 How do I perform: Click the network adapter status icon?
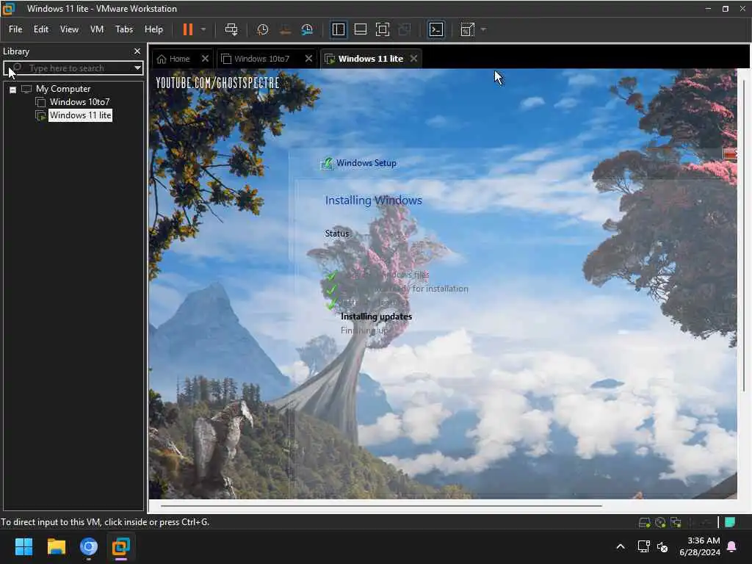676,522
